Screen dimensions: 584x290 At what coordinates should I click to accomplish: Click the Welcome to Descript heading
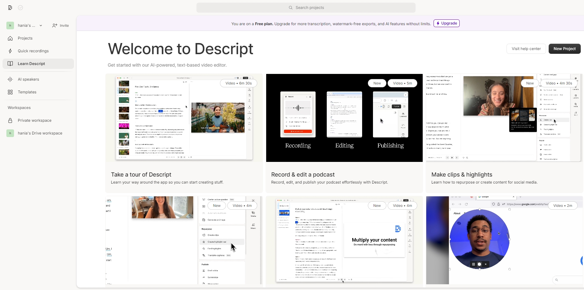click(180, 49)
